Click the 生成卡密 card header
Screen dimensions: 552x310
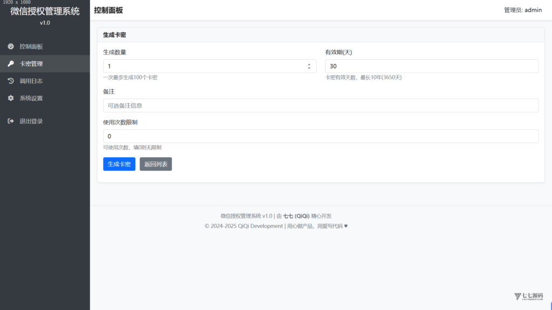pos(321,35)
